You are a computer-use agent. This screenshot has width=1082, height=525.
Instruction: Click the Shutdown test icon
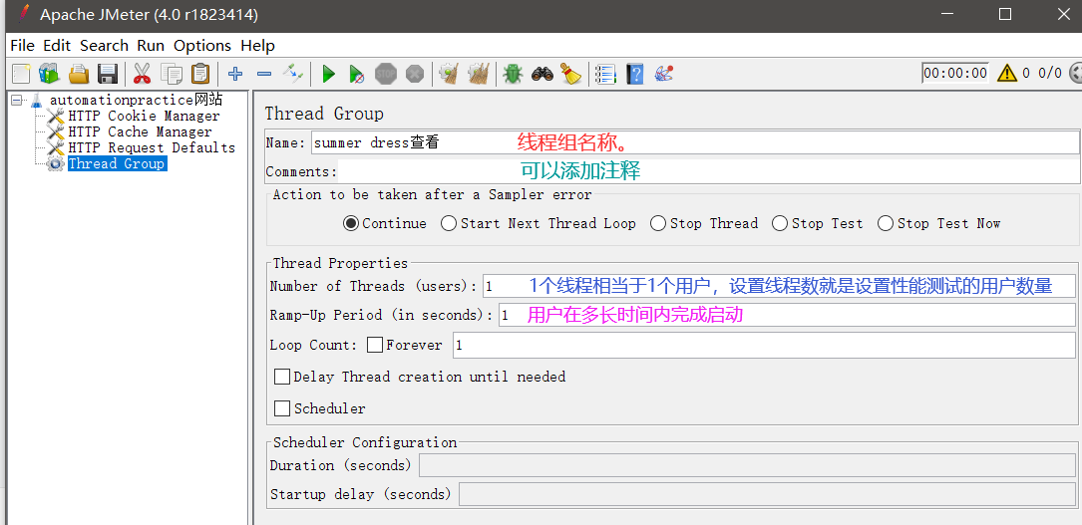click(414, 73)
